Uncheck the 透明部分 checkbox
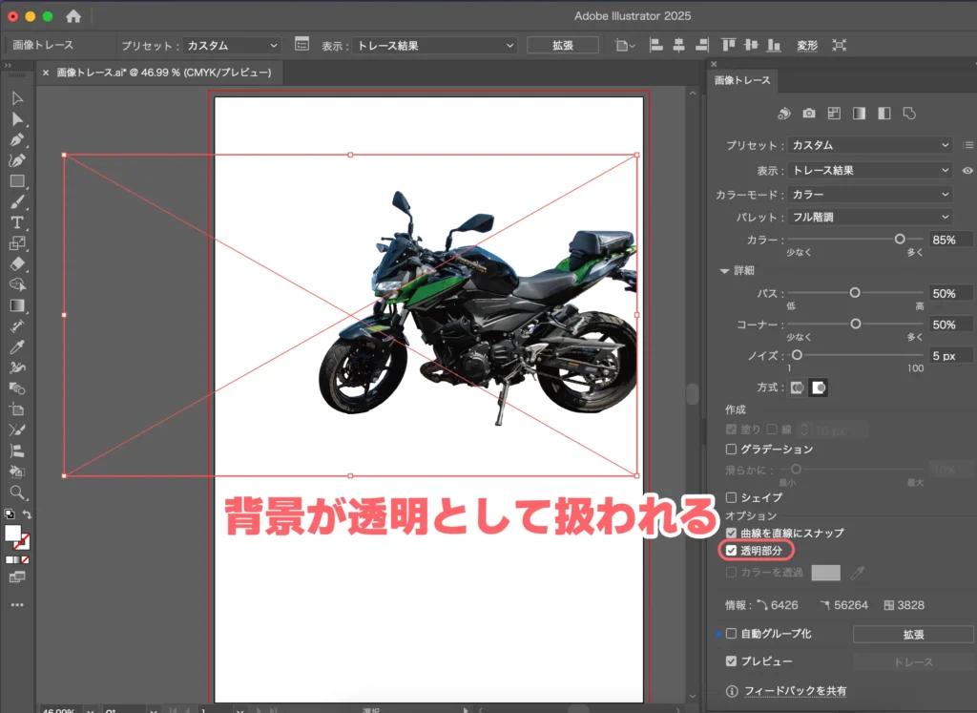977x713 pixels. [x=732, y=551]
